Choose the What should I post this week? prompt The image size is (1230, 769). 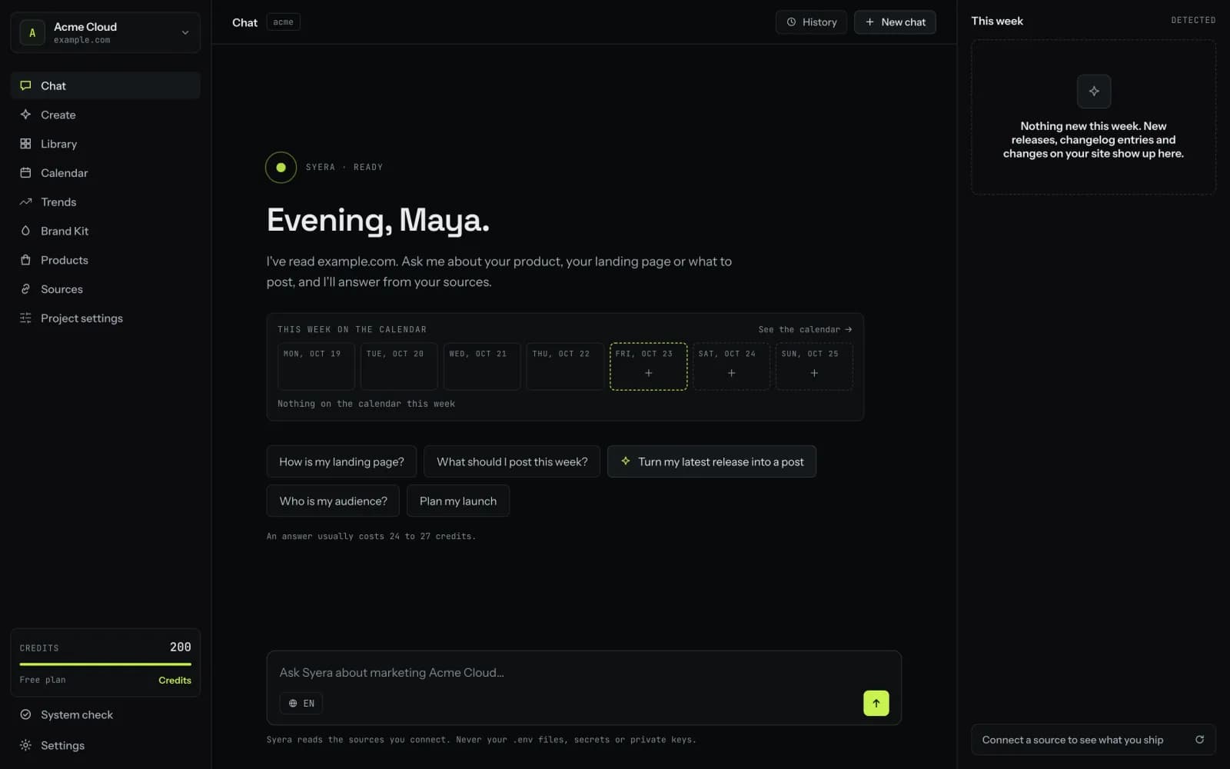click(512, 461)
